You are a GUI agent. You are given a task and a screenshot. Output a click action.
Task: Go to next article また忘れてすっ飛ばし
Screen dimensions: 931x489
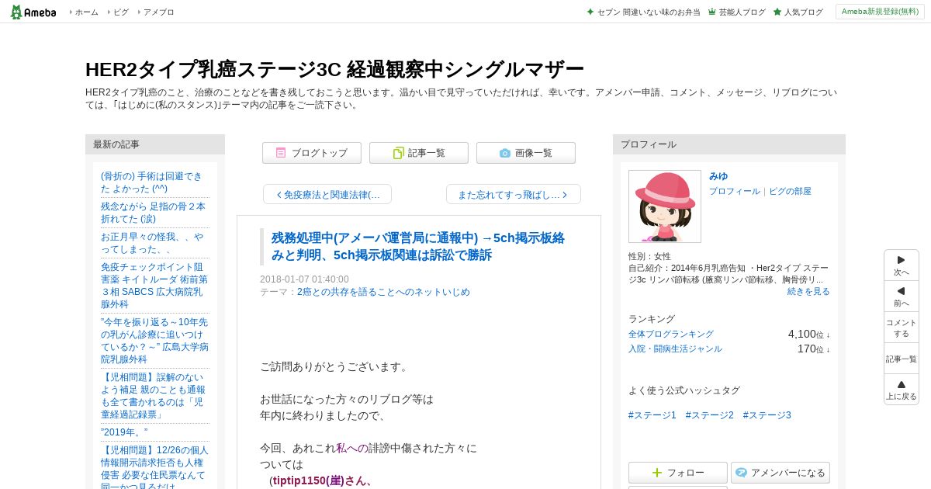click(514, 194)
